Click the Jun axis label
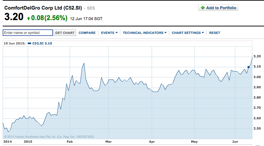This screenshot has height=146, width=264. coord(235,142)
